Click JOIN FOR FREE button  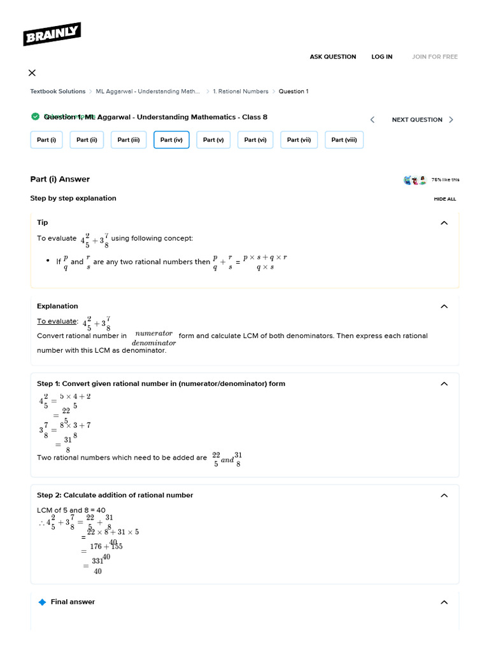click(x=435, y=57)
